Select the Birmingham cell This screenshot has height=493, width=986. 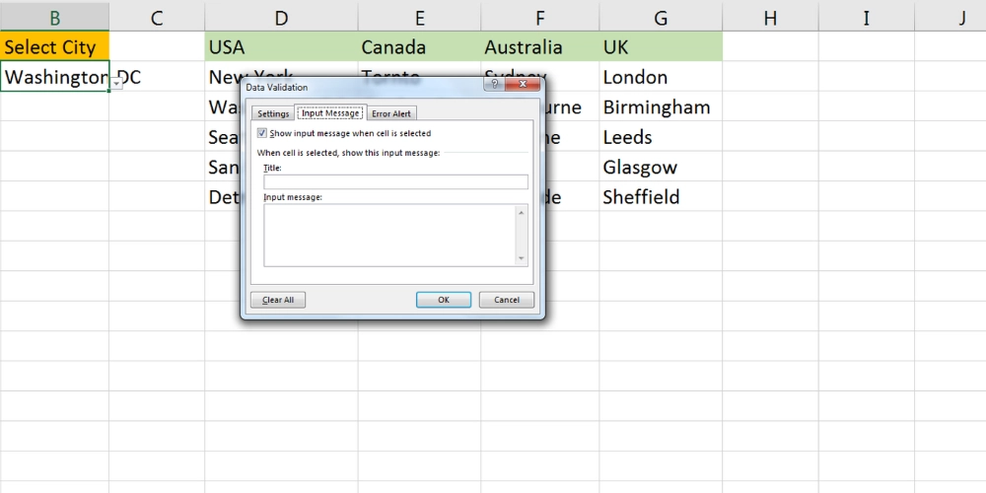[x=661, y=106]
